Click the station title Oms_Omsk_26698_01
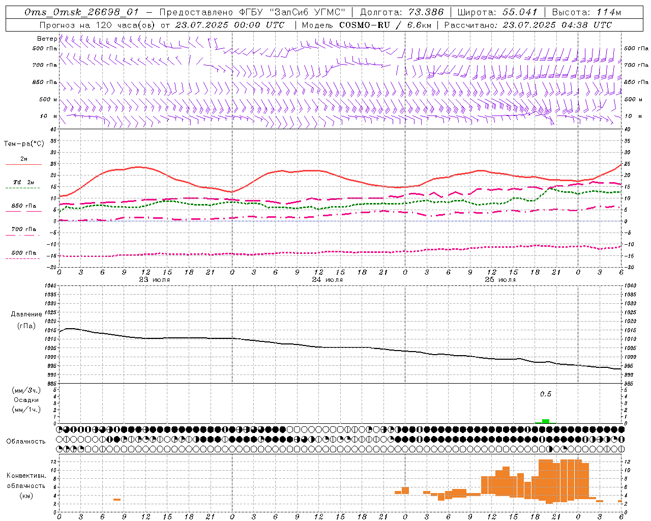The height and width of the screenshot is (521, 651). point(81,12)
